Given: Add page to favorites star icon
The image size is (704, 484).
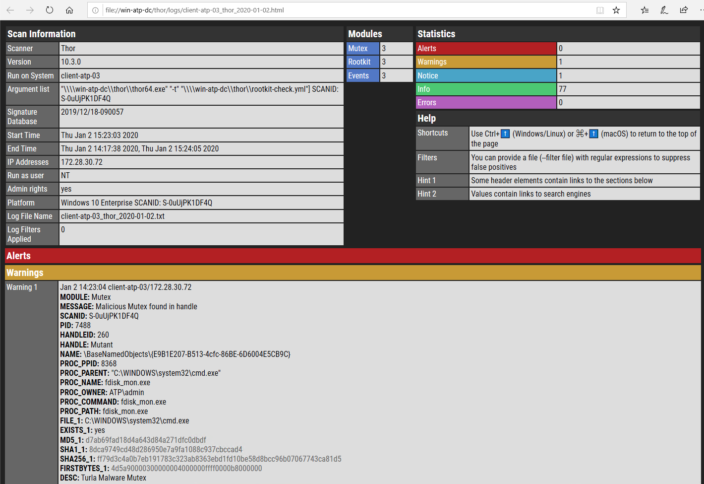Looking at the screenshot, I should point(616,10).
